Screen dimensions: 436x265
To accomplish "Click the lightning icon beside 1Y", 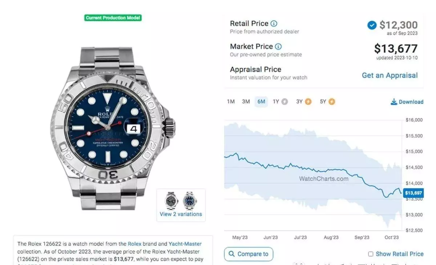I will (285, 102).
